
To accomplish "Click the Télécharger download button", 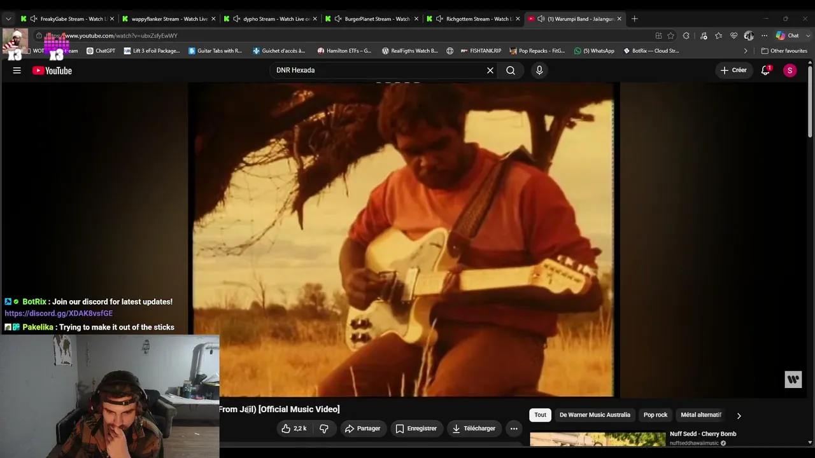I will [474, 429].
